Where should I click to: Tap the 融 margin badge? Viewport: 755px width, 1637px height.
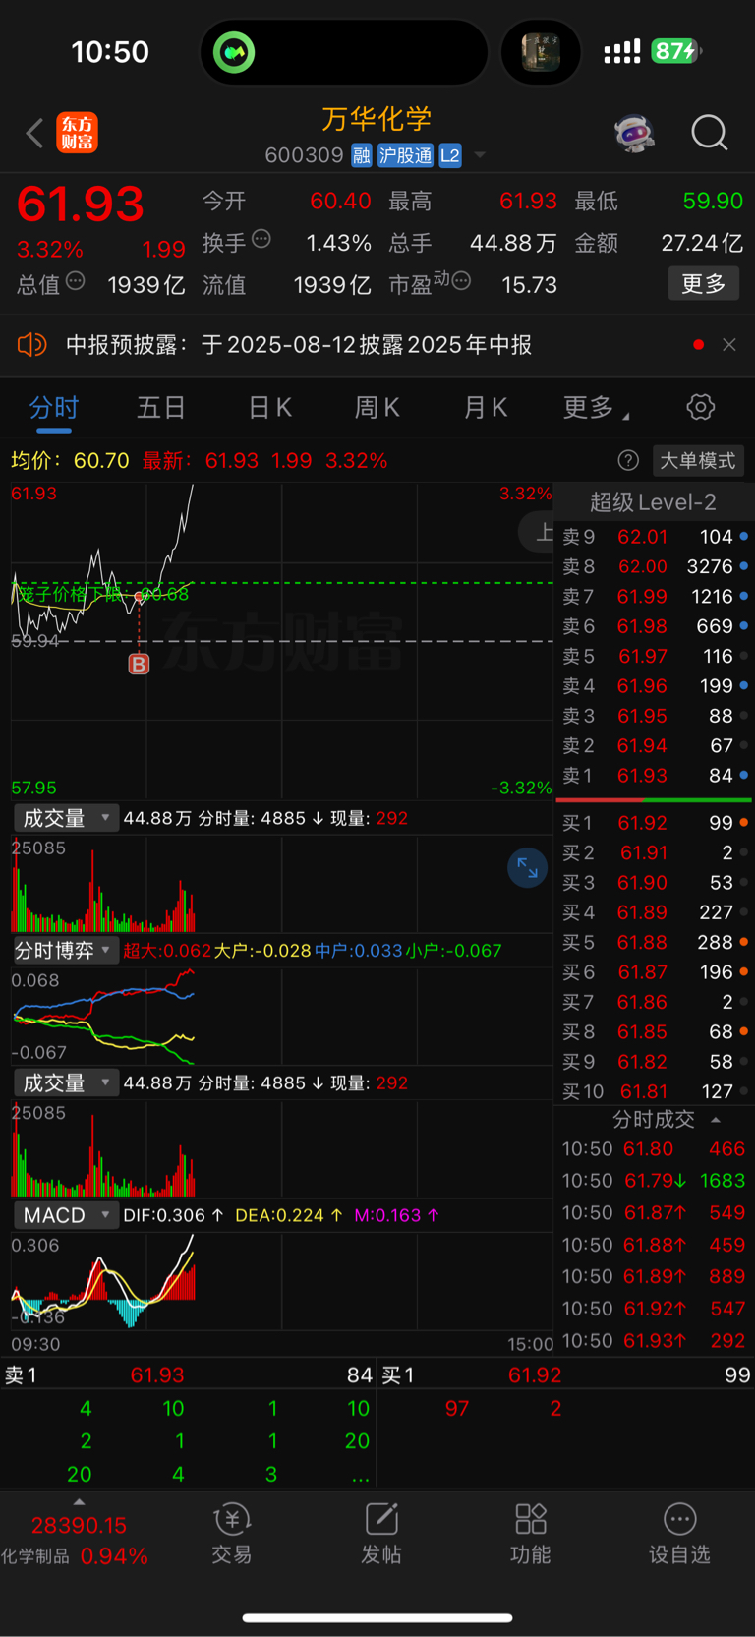tap(362, 155)
